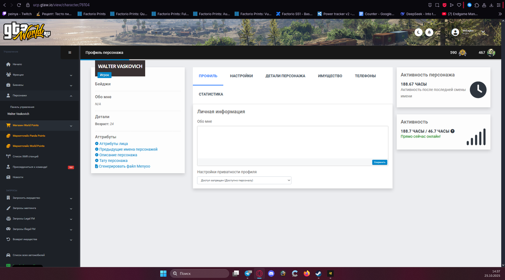Click the World Points badge icon beside 590
The height and width of the screenshot is (280, 505).
click(x=462, y=53)
